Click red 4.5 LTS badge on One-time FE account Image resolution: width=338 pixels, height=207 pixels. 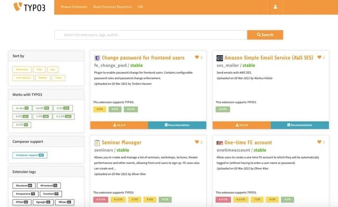223,199
